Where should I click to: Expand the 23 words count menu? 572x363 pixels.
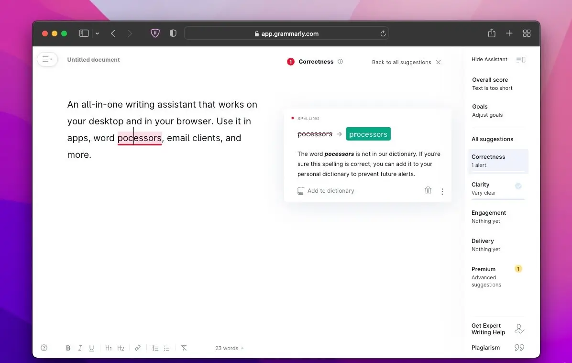[x=230, y=348]
